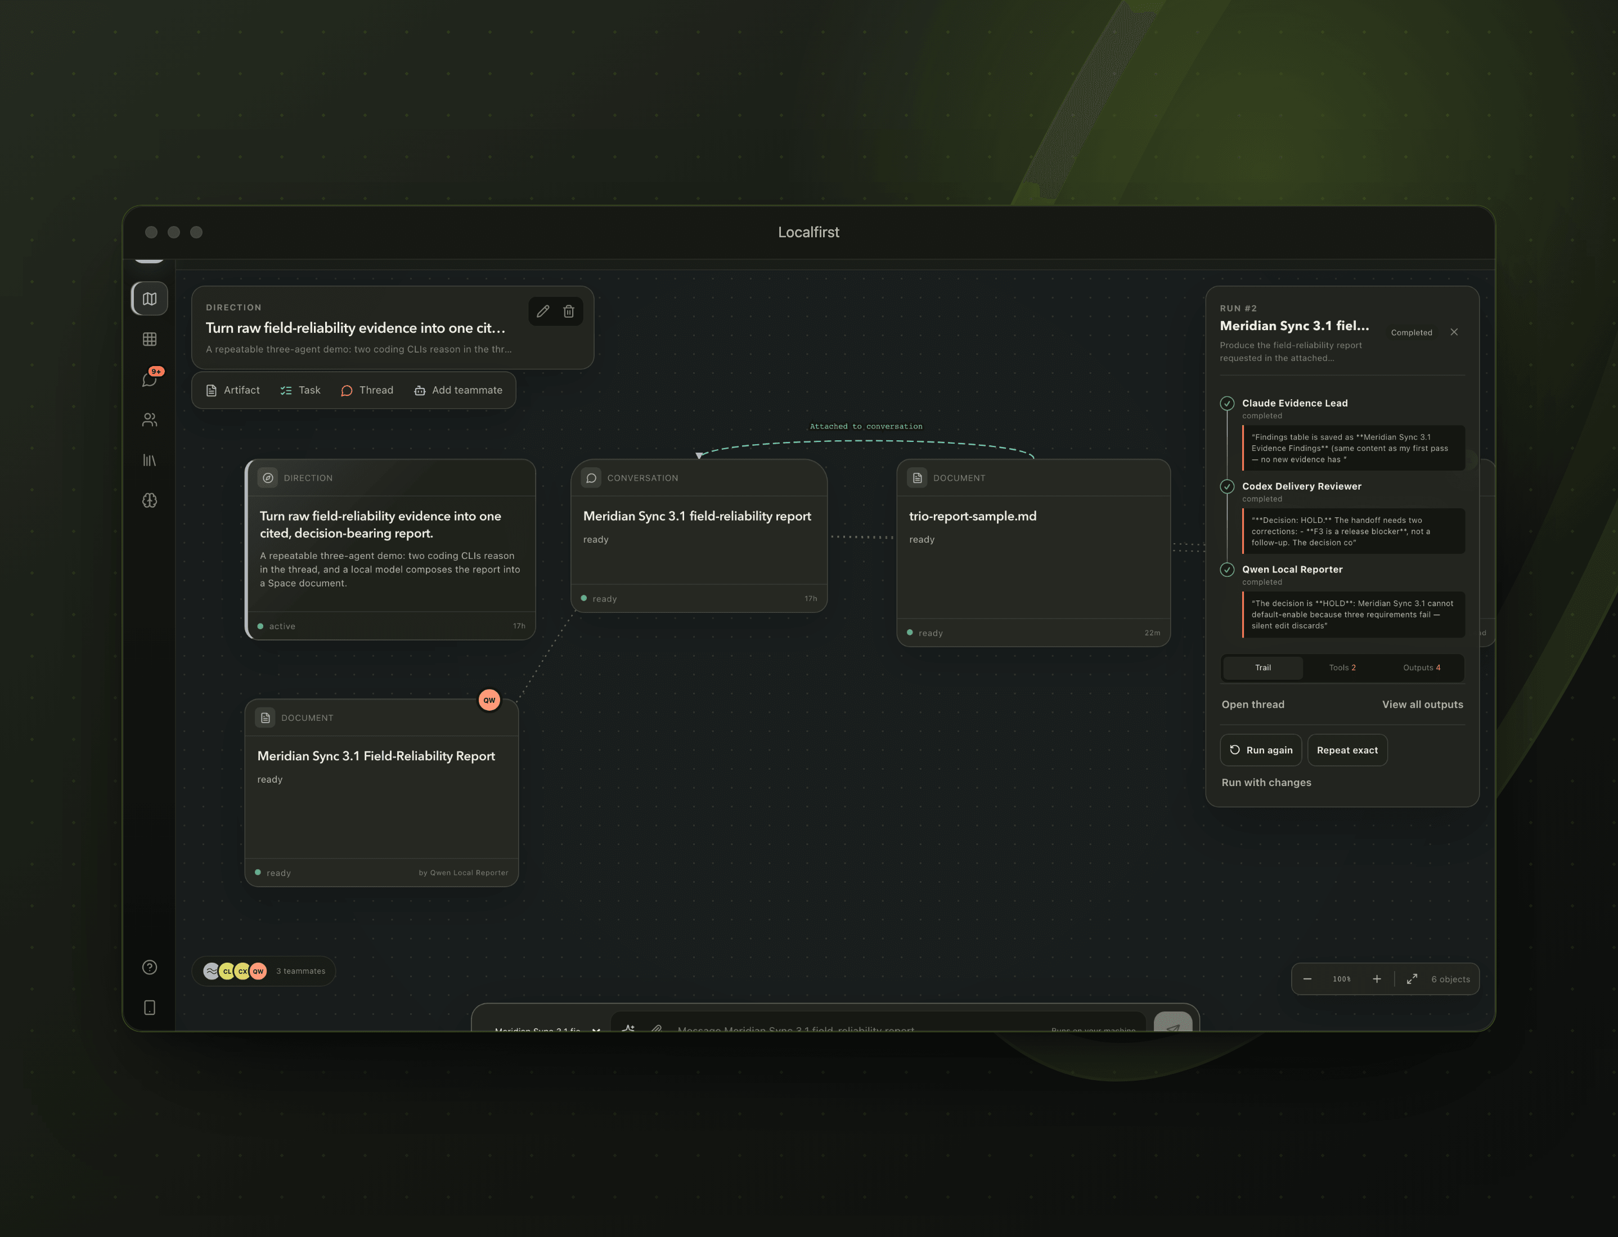Switch to the Outputs 4 tab
This screenshot has height=1237, width=1618.
tap(1422, 668)
